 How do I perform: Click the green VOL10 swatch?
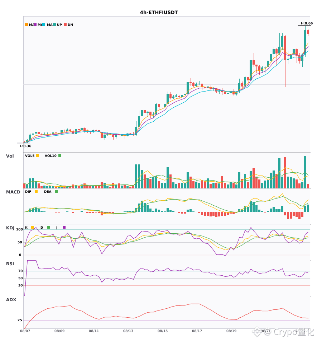tap(60, 155)
